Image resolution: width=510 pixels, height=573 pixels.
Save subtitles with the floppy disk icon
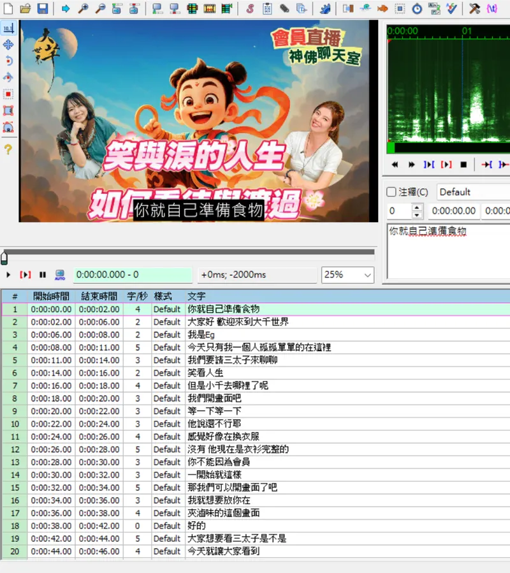pos(43,8)
